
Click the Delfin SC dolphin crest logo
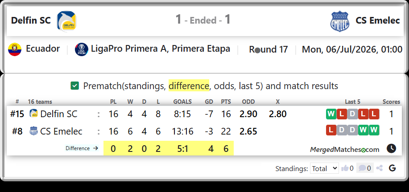pos(66,21)
